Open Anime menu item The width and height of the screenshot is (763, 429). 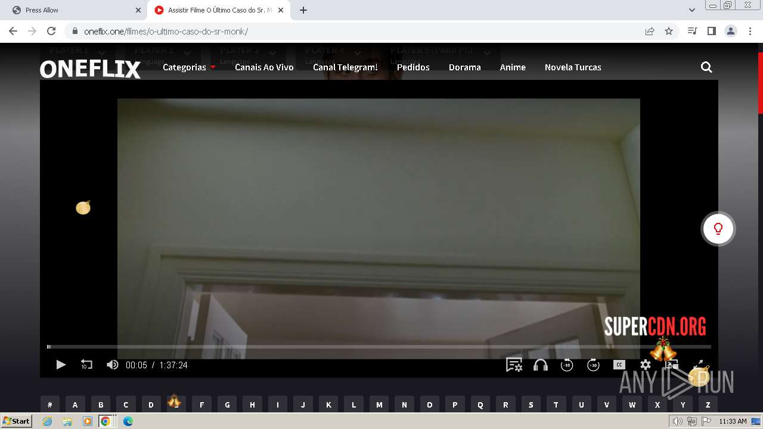[513, 67]
